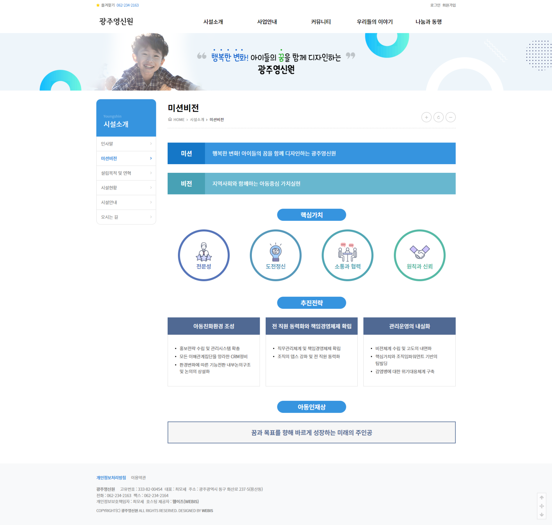Image resolution: width=552 pixels, height=525 pixels.
Task: Click the 회원가입 link
Action: 449,5
